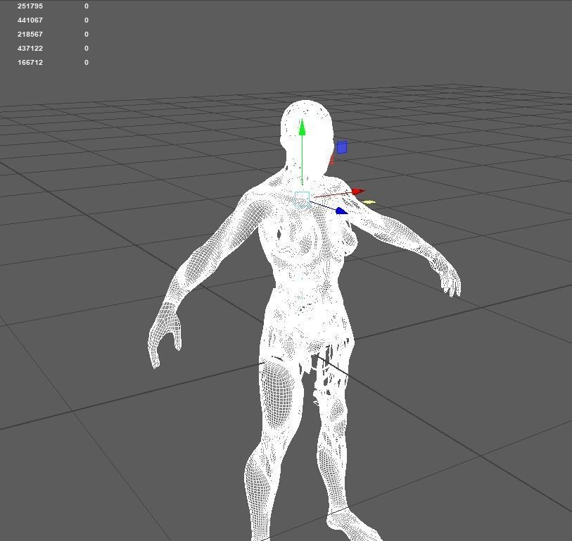Viewport: 572px width, 541px height.
Task: Click the green Y-axis move arrow
Action: (302, 128)
